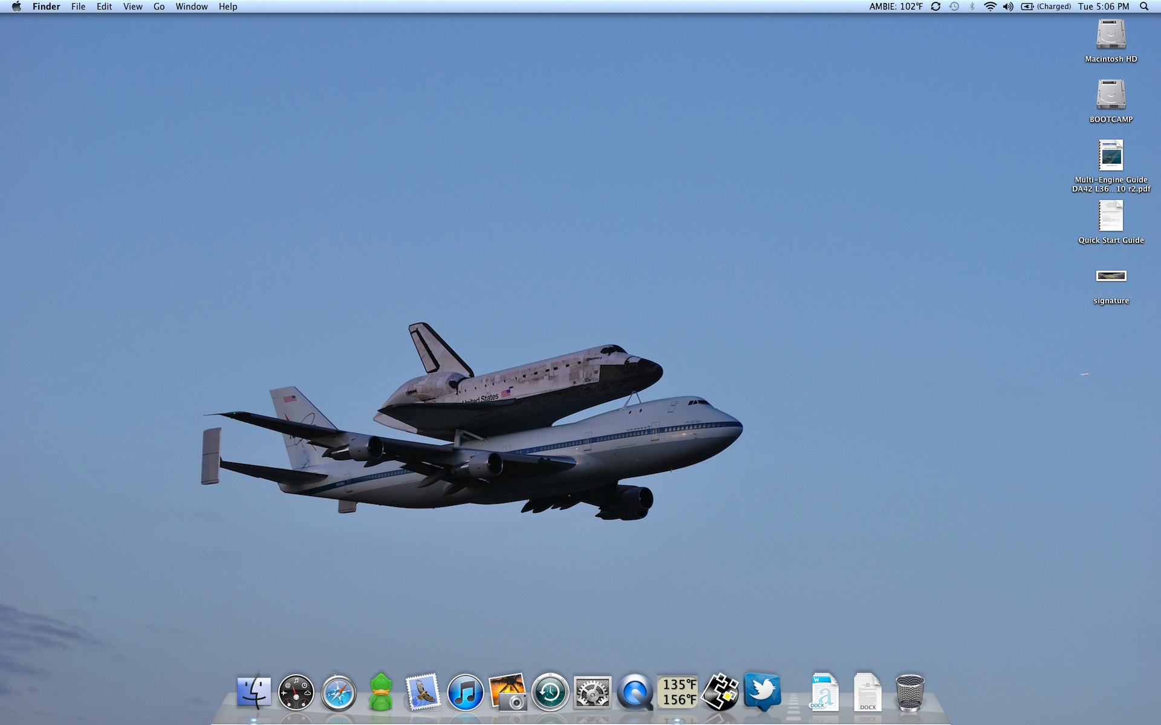Open volume control in menu bar
This screenshot has width=1161, height=725.
[1008, 7]
